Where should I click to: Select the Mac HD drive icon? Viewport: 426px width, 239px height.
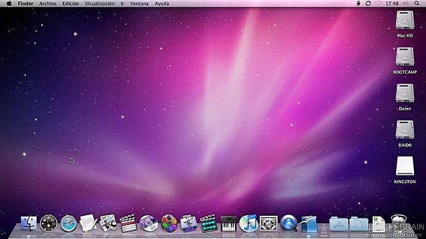tap(405, 20)
